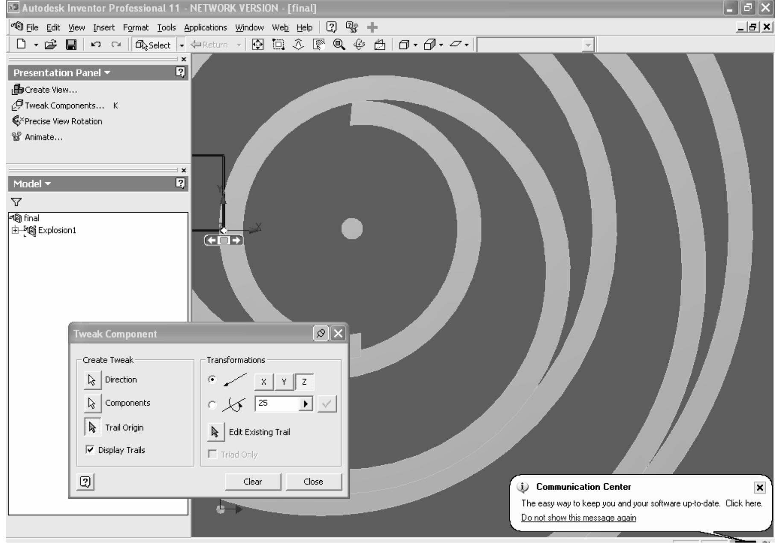Open Create View in Presentation Panel

pyautogui.click(x=45, y=90)
